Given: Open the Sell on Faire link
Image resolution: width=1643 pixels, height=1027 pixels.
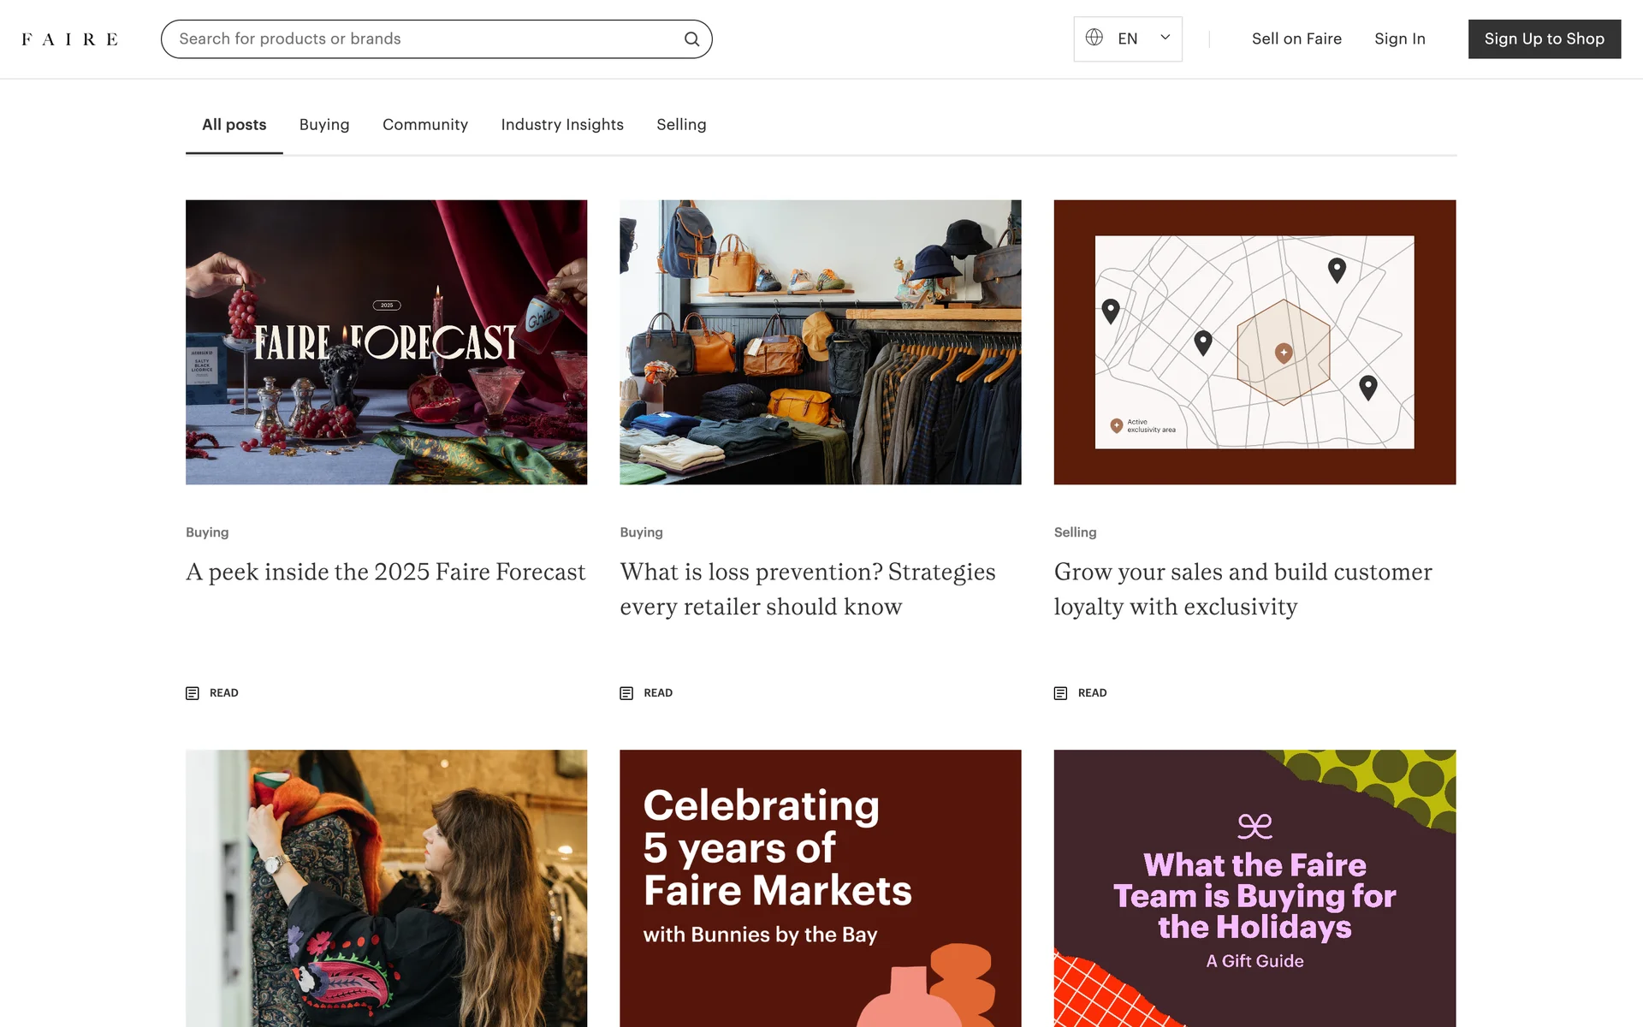Looking at the screenshot, I should (x=1296, y=39).
